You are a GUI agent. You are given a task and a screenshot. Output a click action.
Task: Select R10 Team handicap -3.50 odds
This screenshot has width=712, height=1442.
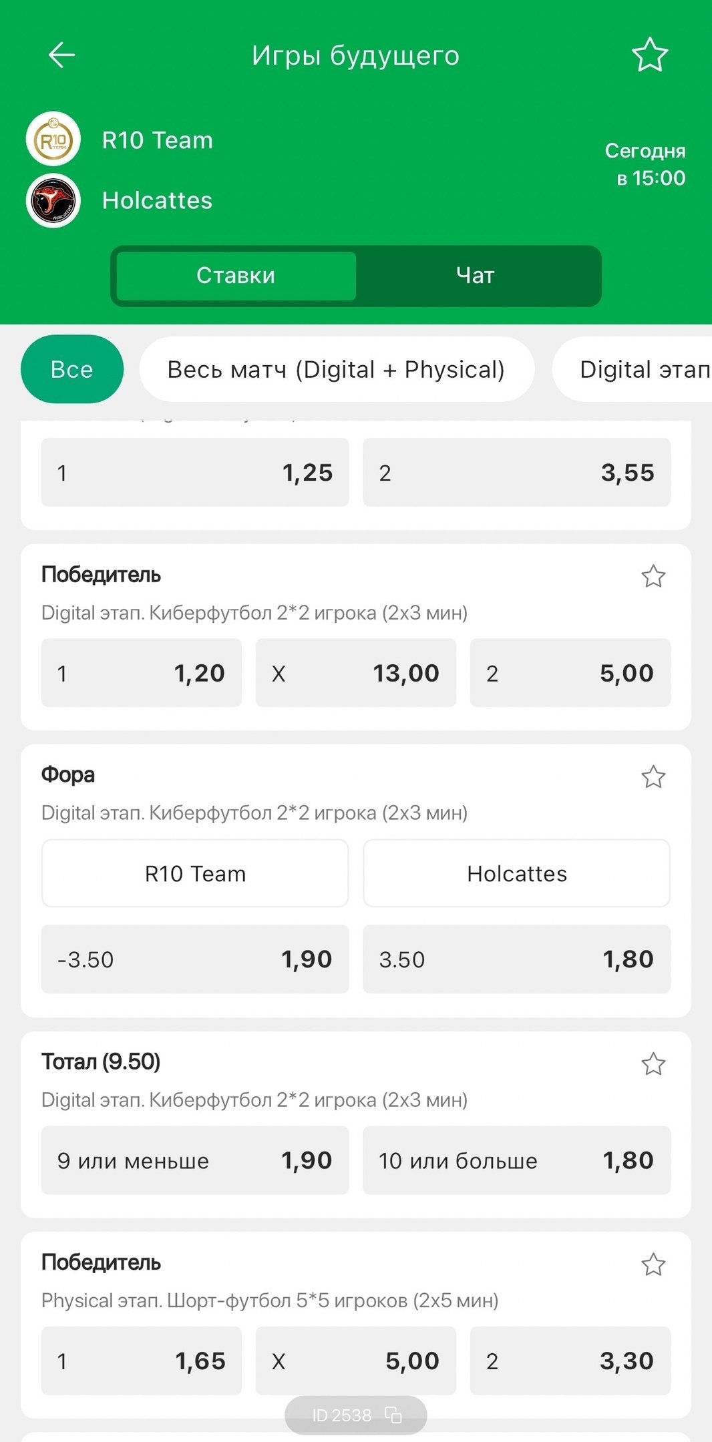tap(195, 959)
